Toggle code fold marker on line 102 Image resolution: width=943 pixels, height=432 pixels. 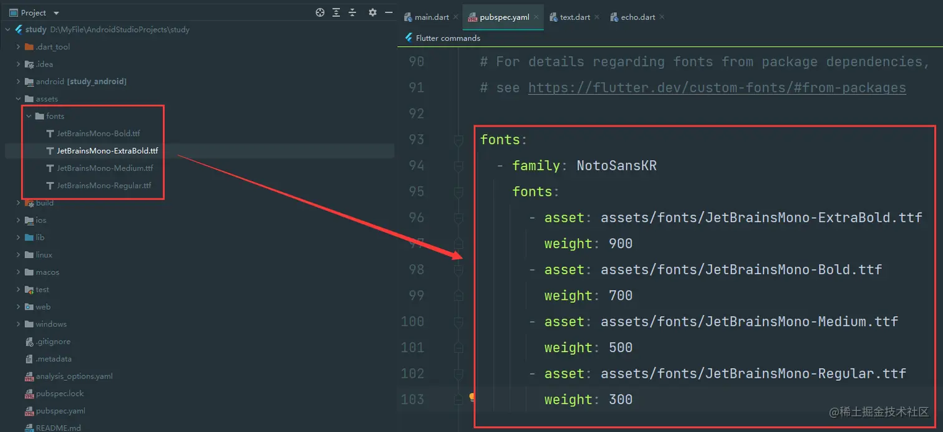point(459,374)
